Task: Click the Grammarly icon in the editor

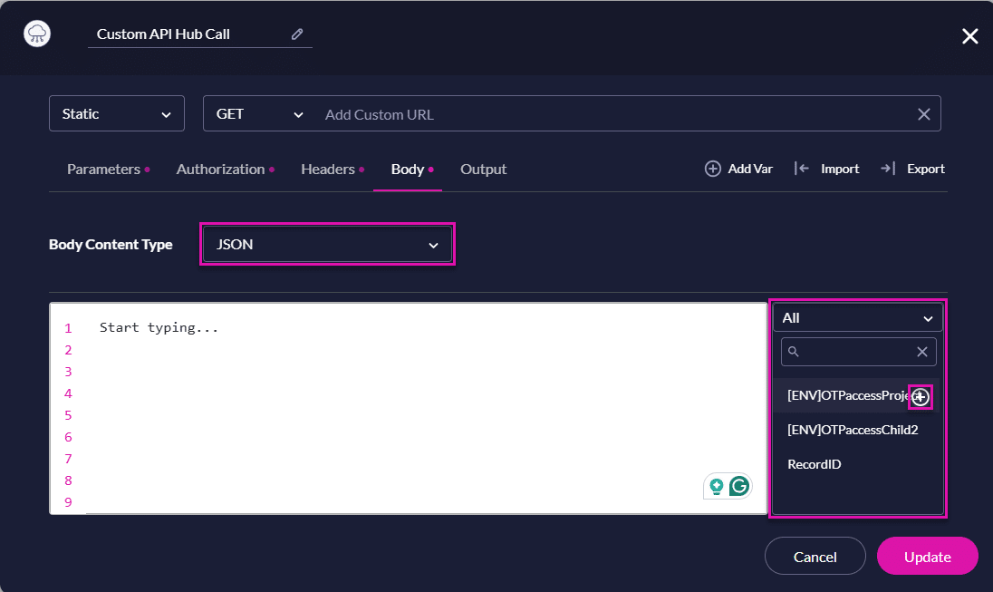Action: click(x=738, y=486)
